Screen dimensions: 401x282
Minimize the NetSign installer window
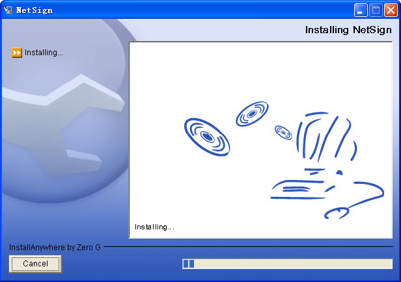pyautogui.click(x=361, y=10)
